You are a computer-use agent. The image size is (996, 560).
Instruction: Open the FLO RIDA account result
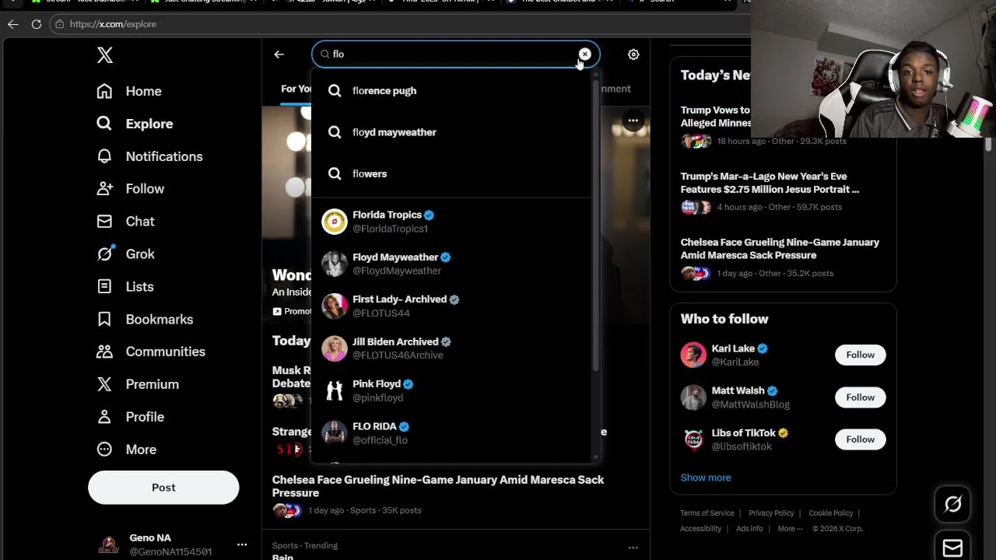[451, 433]
